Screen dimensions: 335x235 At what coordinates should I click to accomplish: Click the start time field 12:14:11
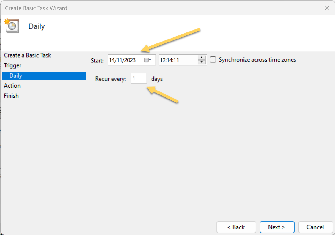coord(183,60)
